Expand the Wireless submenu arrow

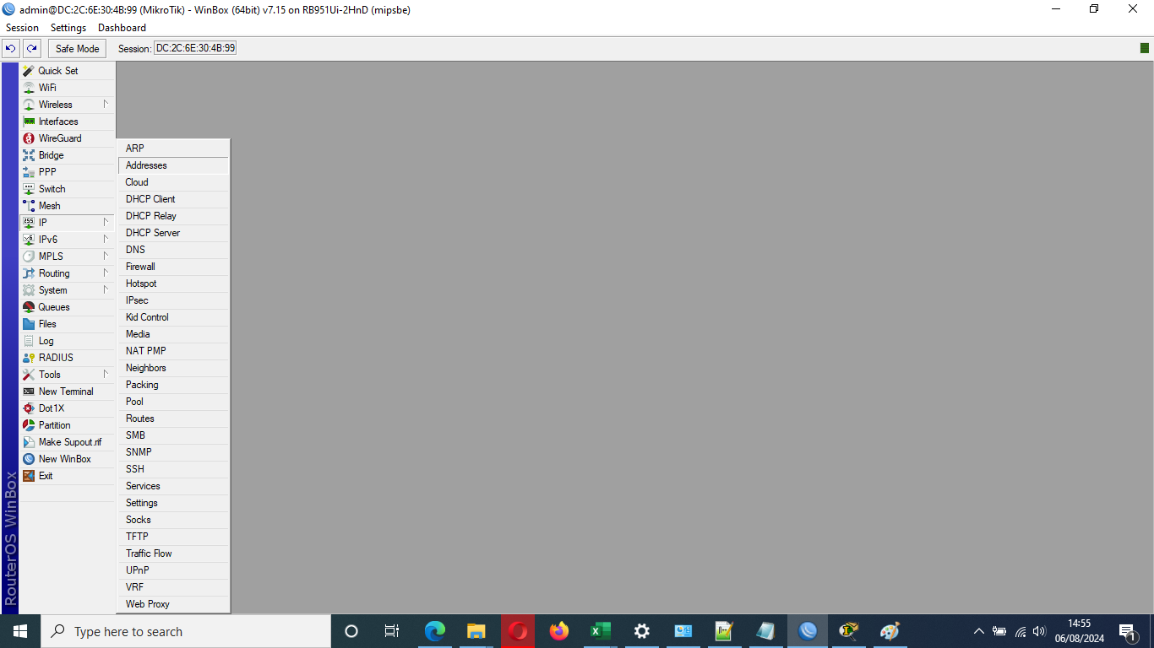click(106, 105)
